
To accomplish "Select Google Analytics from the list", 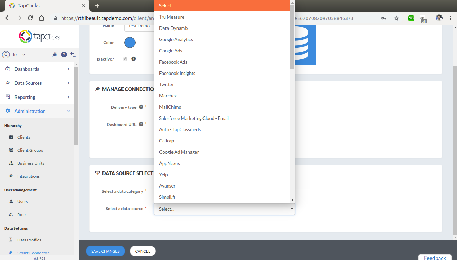I will pyautogui.click(x=222, y=39).
